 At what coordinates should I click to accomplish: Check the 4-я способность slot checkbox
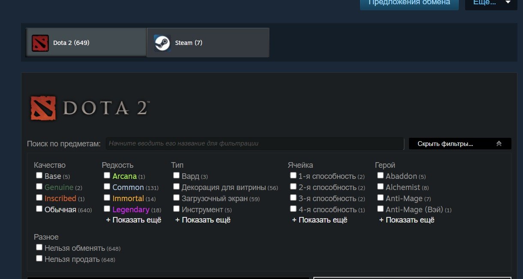(x=293, y=209)
